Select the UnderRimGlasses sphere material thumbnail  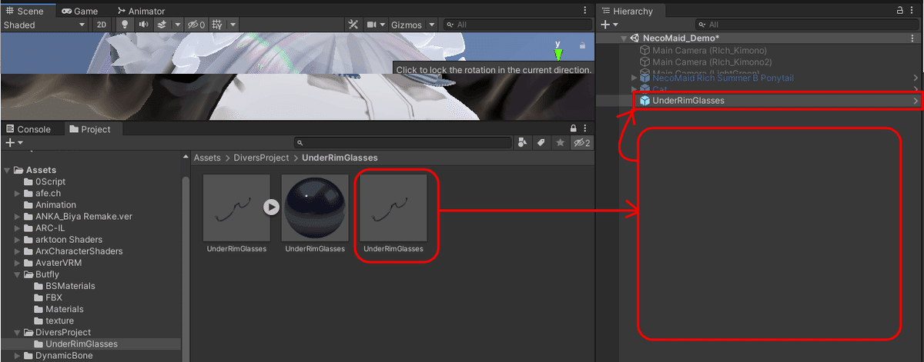point(315,208)
